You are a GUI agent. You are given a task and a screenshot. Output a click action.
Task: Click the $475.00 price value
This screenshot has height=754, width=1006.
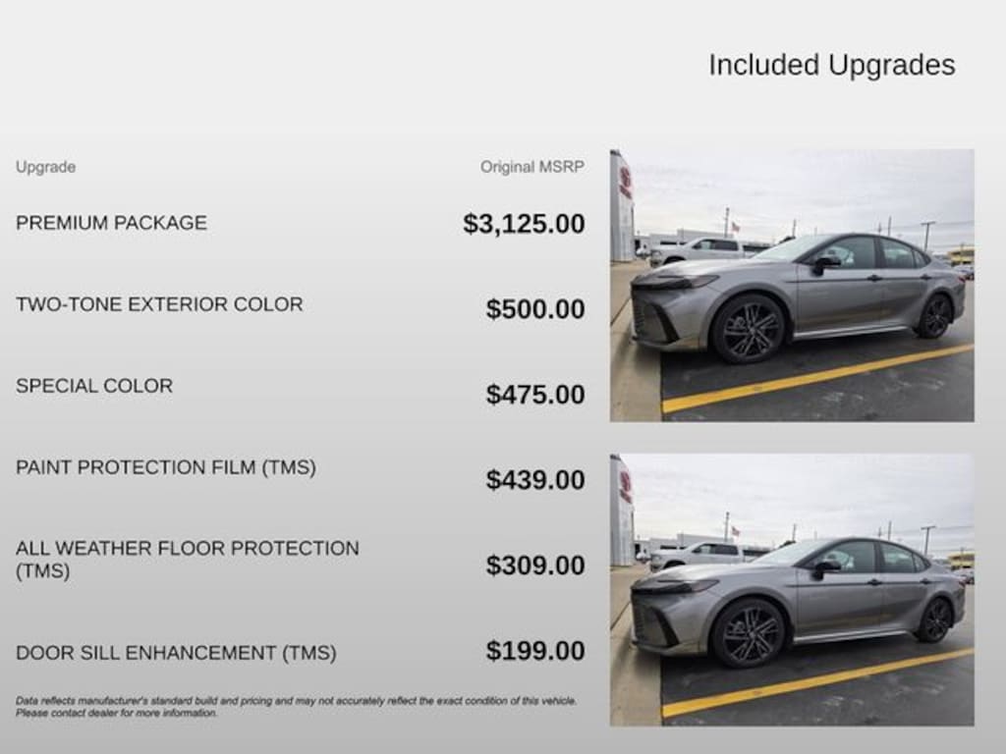534,395
